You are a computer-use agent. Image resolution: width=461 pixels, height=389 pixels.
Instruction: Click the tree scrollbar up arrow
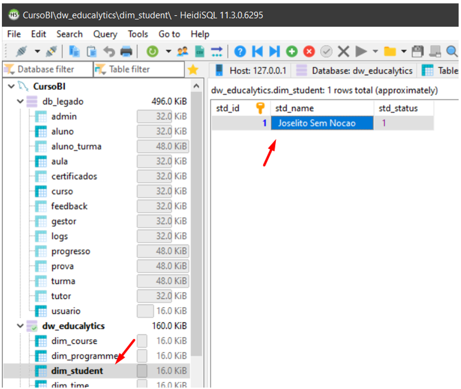[x=196, y=87]
